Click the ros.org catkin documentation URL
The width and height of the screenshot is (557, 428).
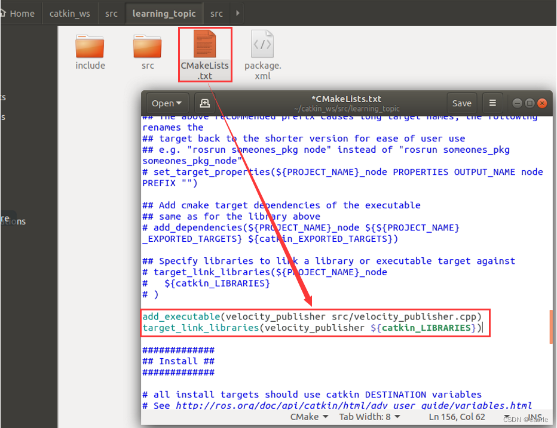(353, 405)
